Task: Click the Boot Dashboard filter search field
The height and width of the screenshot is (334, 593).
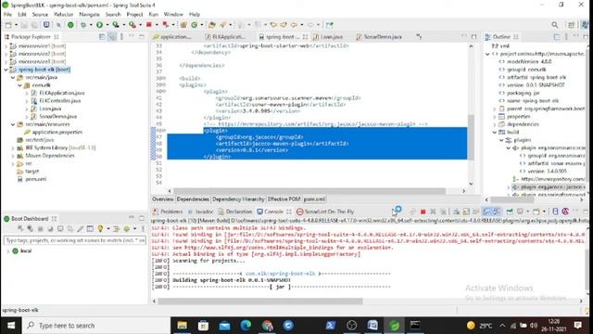Action: [x=74, y=240]
